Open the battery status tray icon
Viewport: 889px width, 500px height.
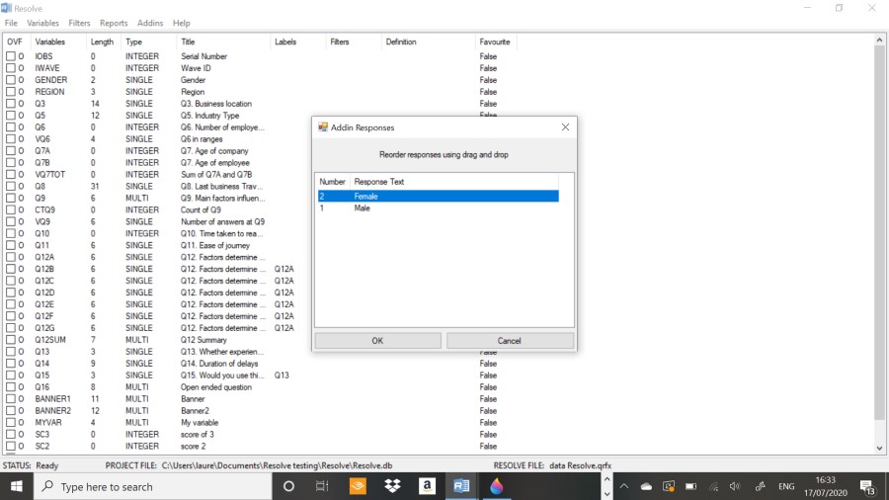pyautogui.click(x=690, y=486)
